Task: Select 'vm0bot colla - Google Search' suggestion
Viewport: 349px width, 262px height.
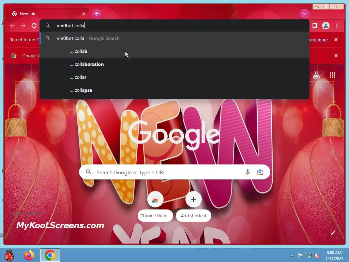Action: [174, 38]
